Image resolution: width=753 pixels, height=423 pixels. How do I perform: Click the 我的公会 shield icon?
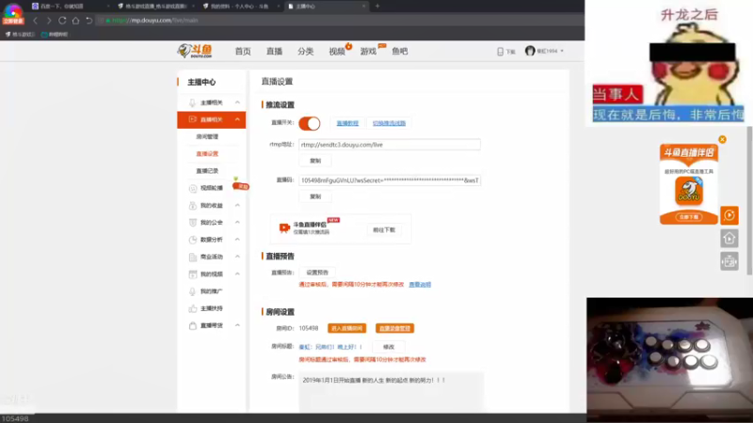coord(193,223)
